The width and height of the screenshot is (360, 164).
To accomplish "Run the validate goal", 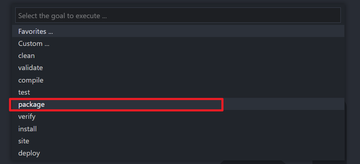I will (x=31, y=68).
